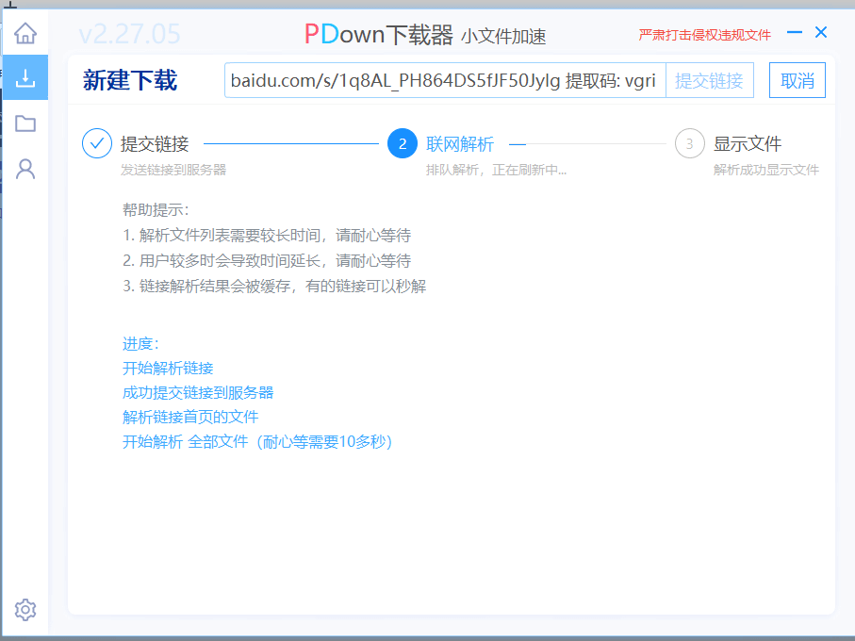Click the 新建下载 heading
Image resolution: width=855 pixels, height=641 pixels.
coord(130,81)
